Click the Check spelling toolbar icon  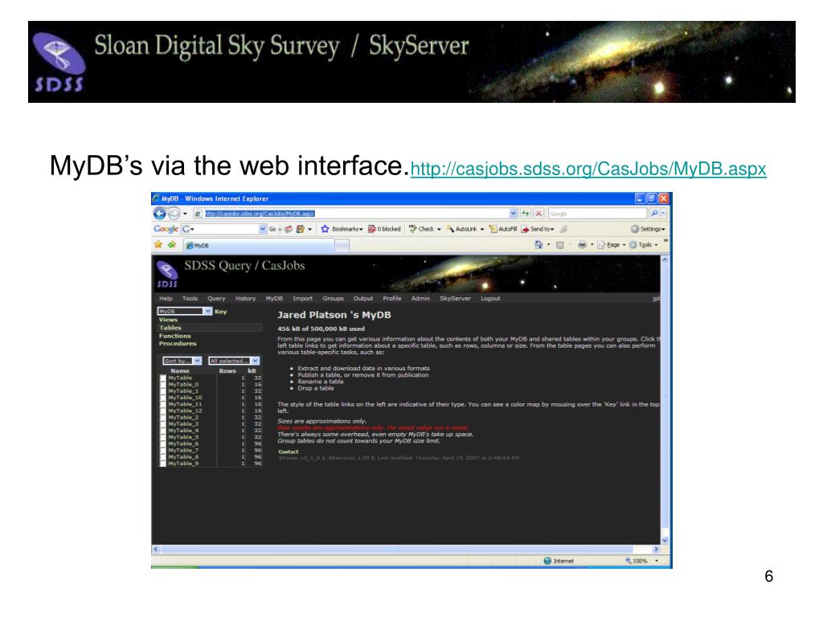point(413,229)
